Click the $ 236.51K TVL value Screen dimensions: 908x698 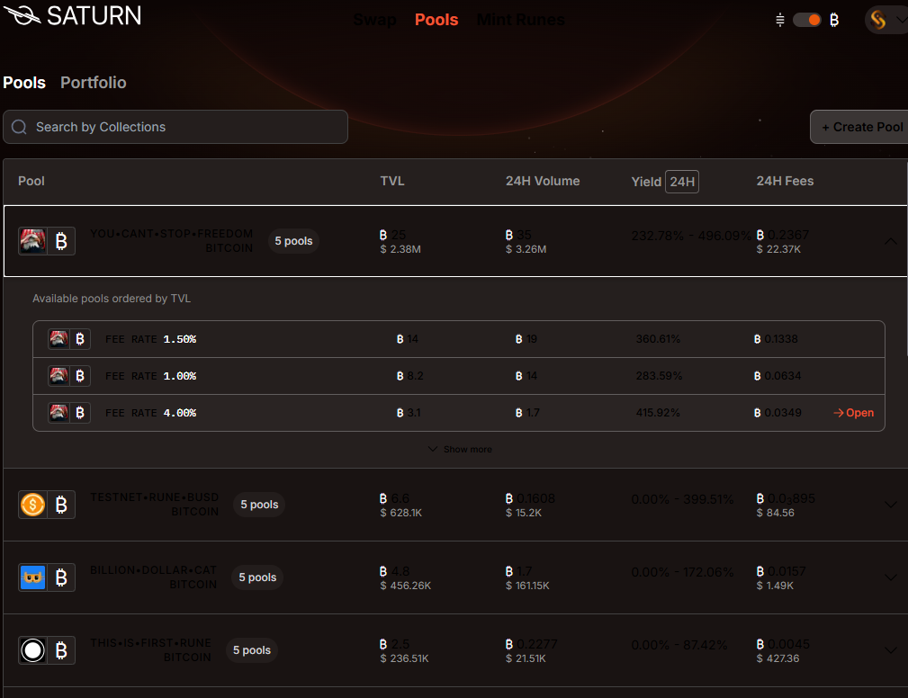[404, 658]
